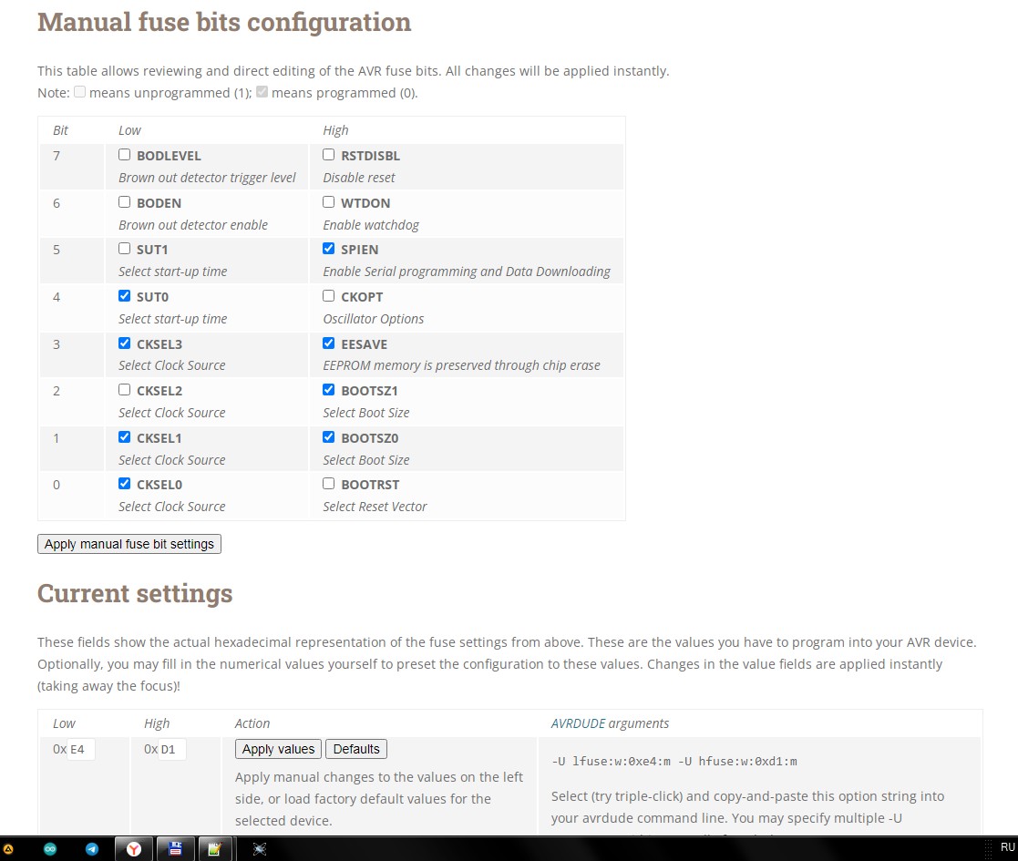Uncheck the EESAVE fuse bit
The width and height of the screenshot is (1018, 861).
329,343
